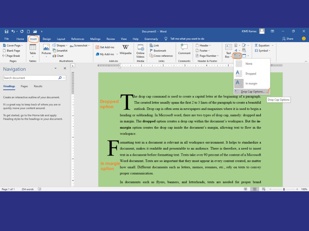
Task: Click the Redo/Repeat icon
Action: click(x=22, y=31)
